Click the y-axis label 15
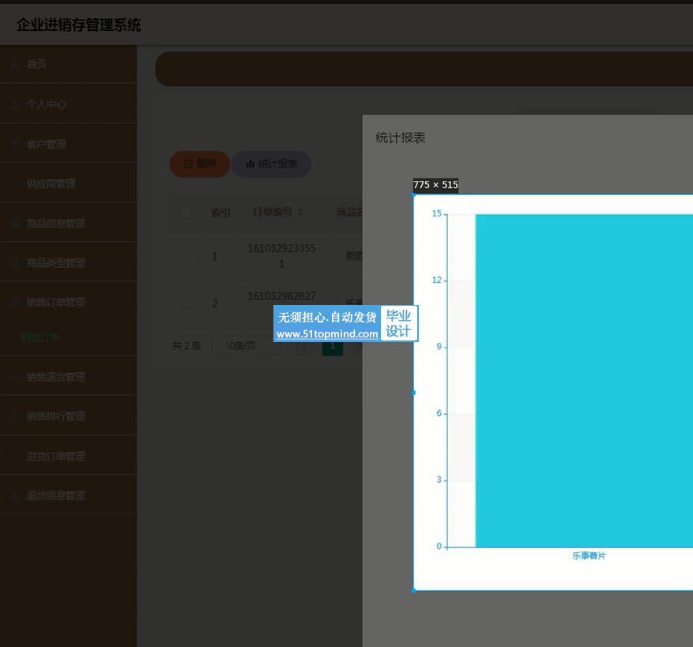 tap(437, 214)
